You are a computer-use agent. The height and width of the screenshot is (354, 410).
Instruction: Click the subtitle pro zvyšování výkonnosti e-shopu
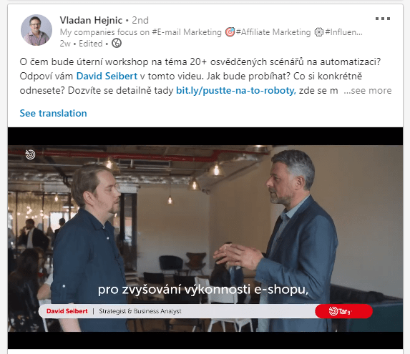(x=203, y=290)
